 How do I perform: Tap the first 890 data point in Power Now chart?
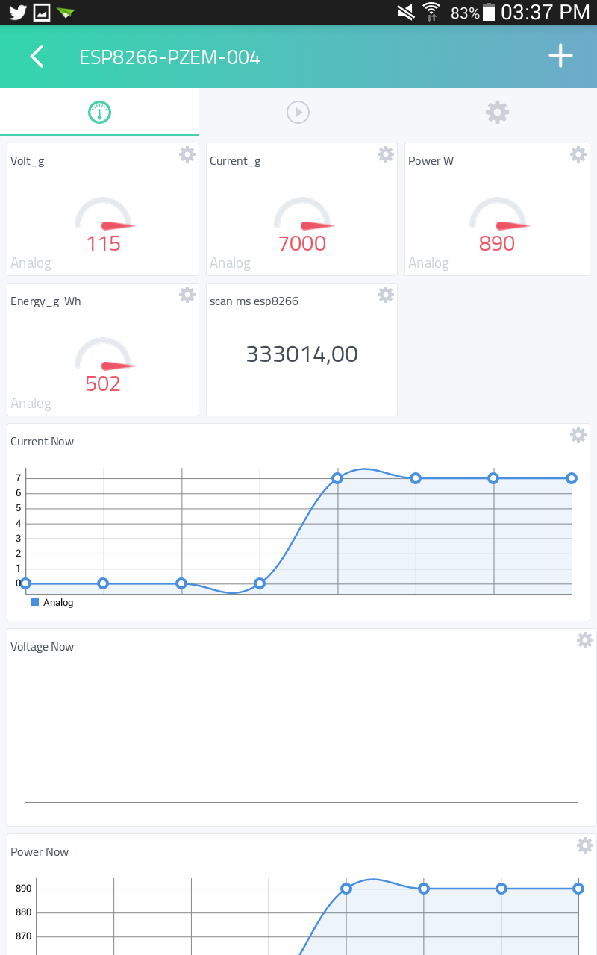pos(346,889)
